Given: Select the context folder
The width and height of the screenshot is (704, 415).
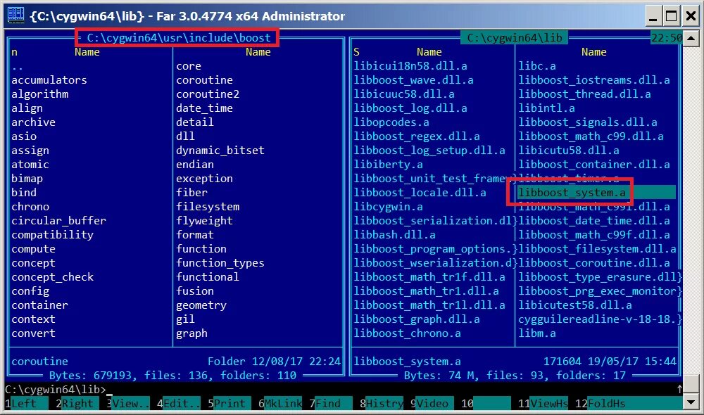Looking at the screenshot, I should tap(34, 319).
